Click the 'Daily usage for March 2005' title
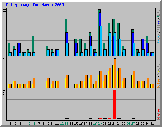 35,5
